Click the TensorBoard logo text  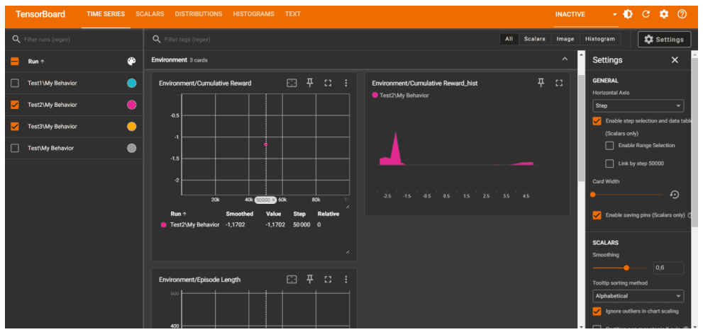(x=40, y=14)
